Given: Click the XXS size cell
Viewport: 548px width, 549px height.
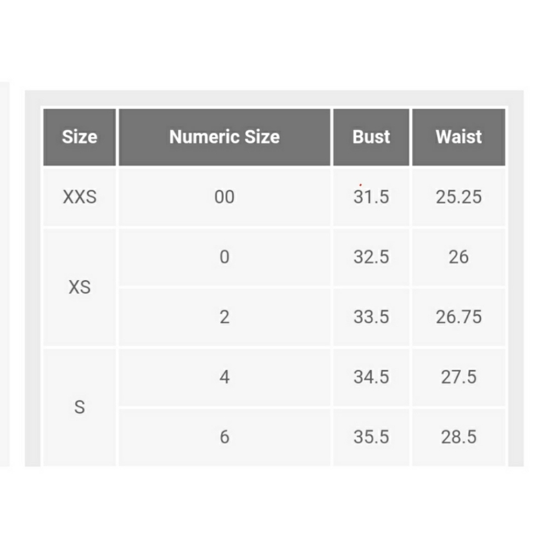Looking at the screenshot, I should pyautogui.click(x=80, y=197).
